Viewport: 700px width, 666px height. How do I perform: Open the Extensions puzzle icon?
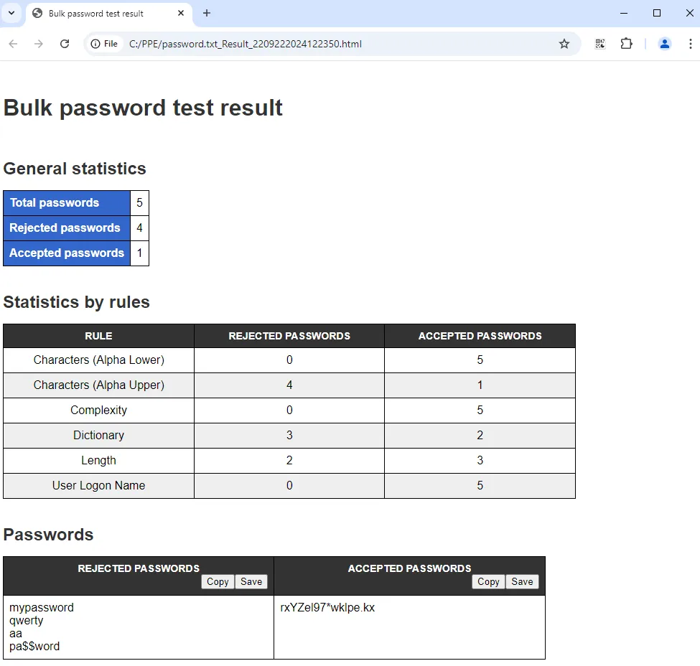626,44
